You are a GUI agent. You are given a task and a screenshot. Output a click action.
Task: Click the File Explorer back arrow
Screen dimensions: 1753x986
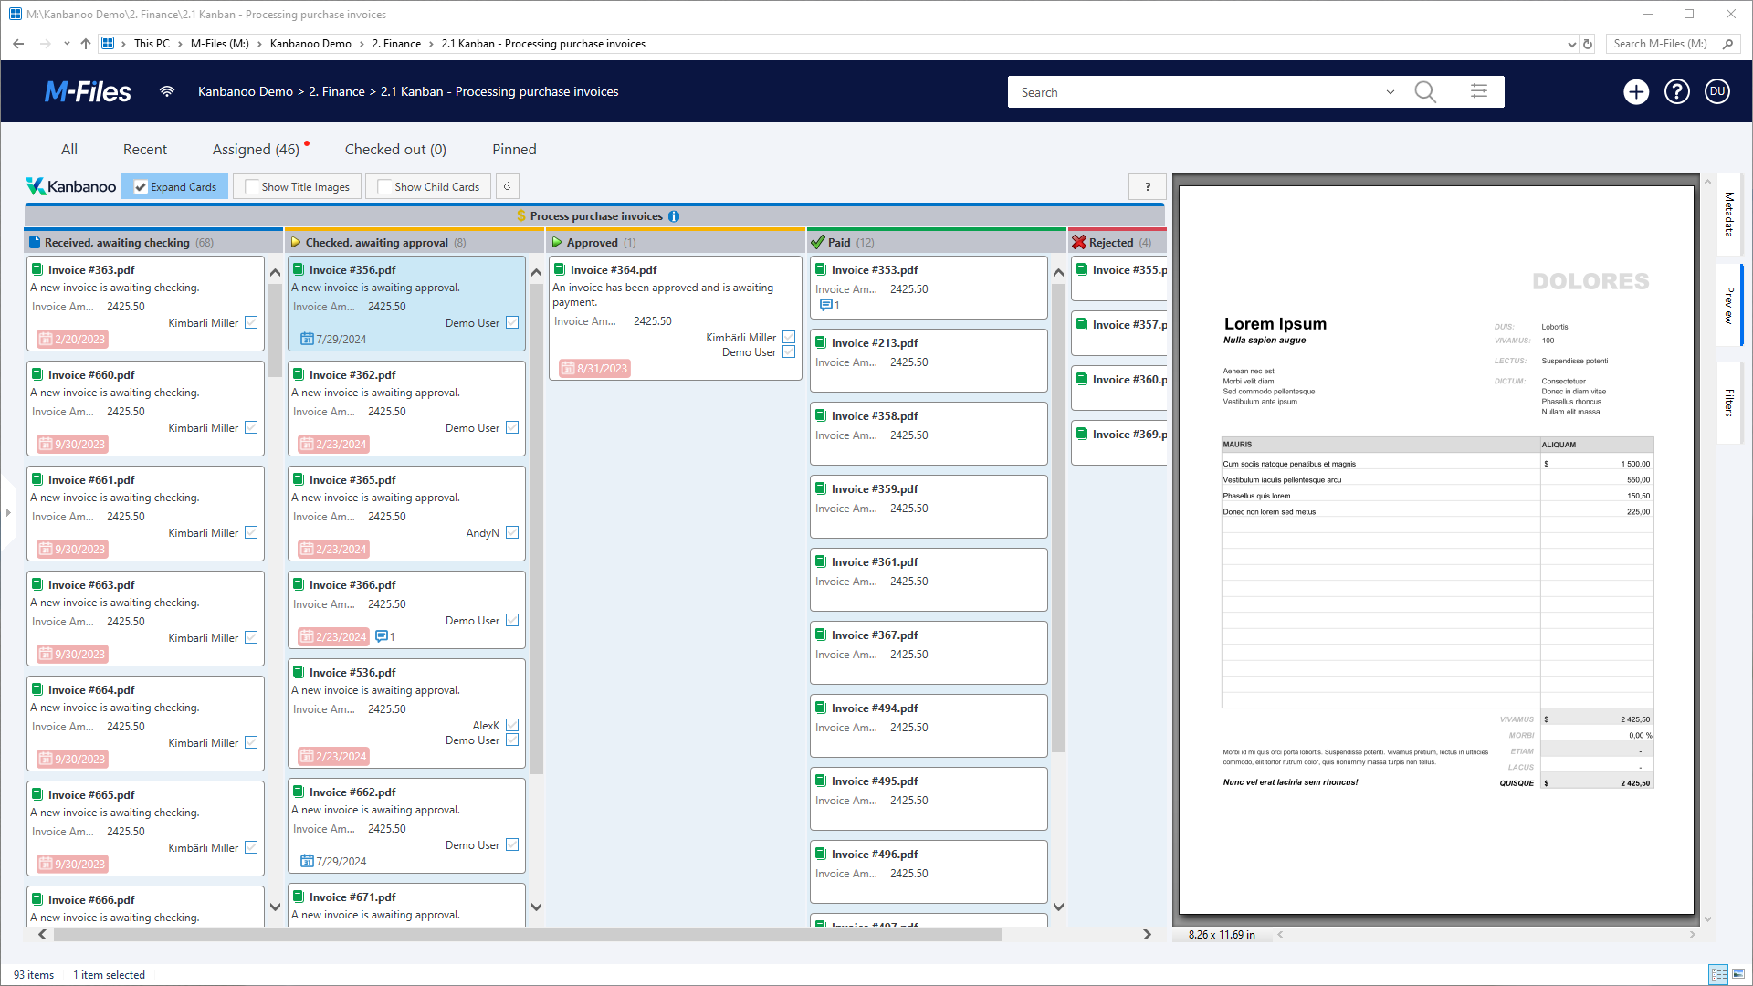18,44
